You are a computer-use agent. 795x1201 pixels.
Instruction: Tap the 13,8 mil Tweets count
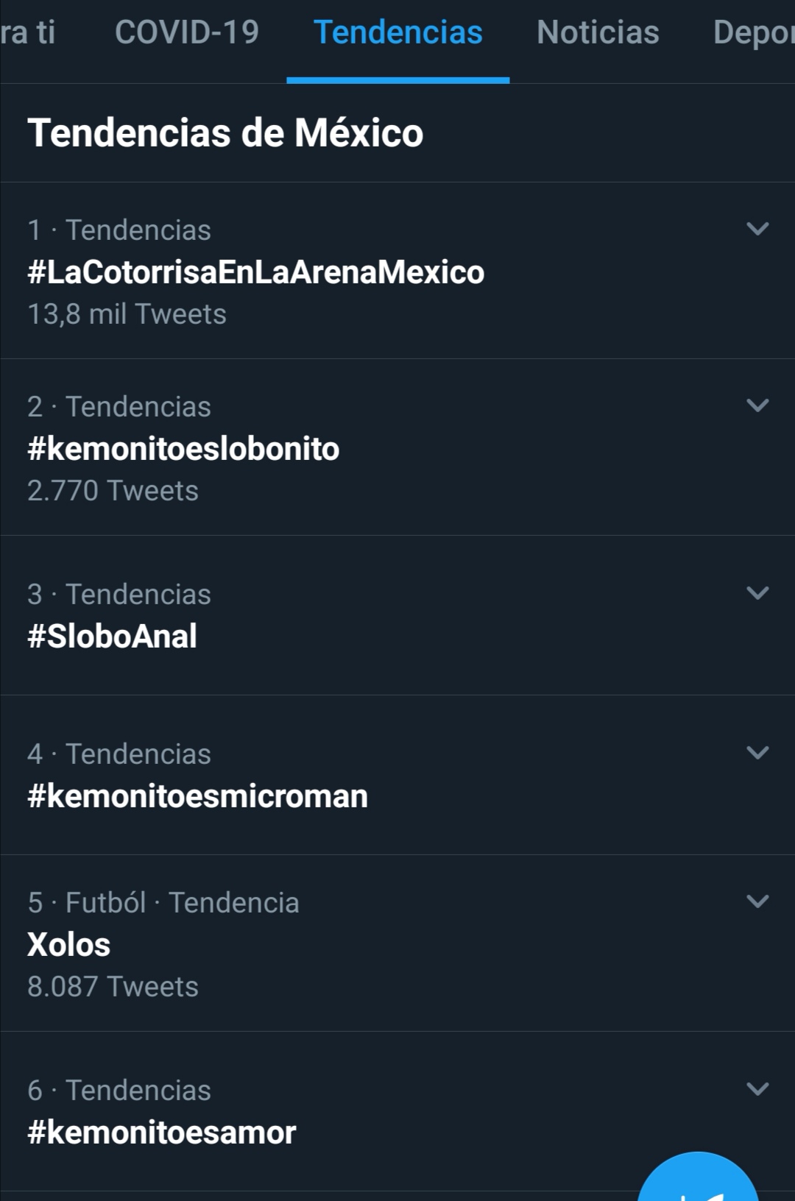click(127, 314)
